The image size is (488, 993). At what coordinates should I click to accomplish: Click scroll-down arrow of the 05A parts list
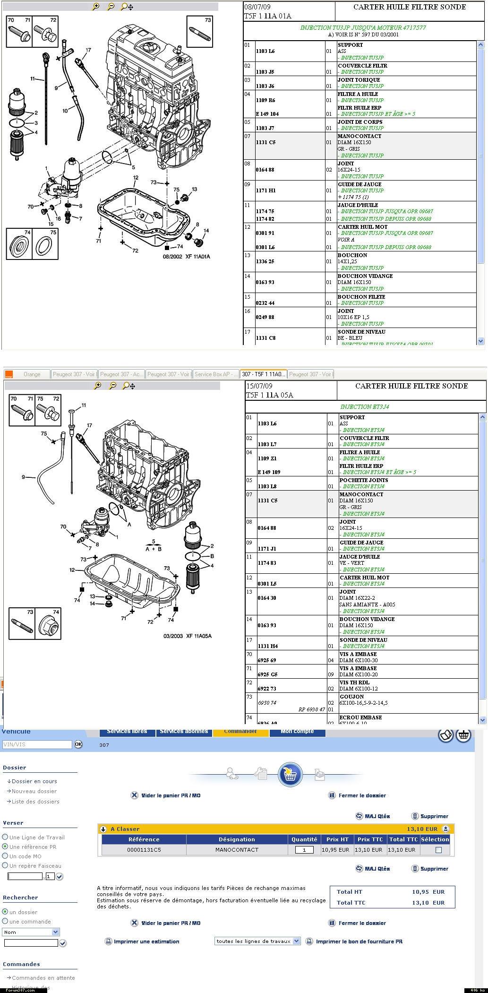coord(482,720)
